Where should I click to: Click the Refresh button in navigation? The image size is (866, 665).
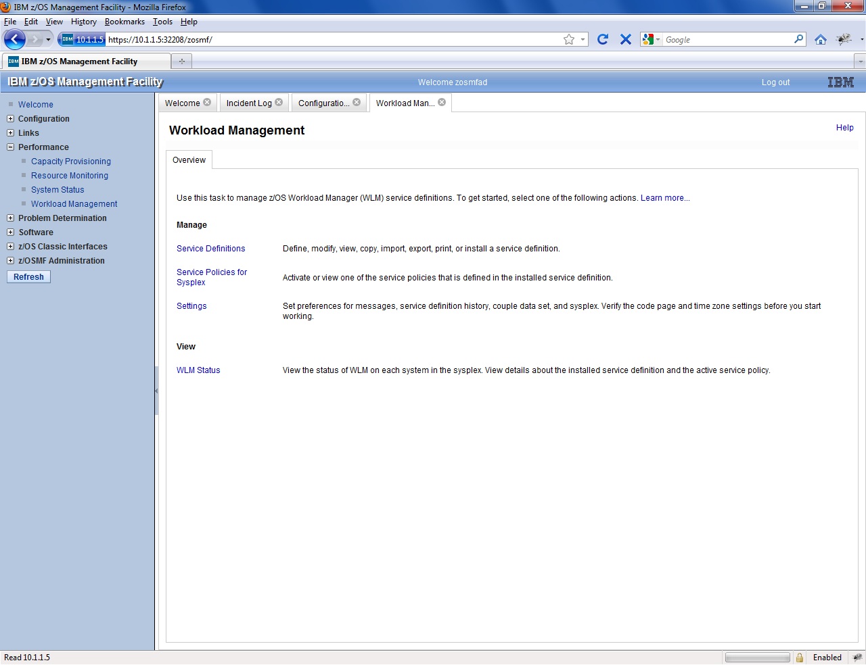point(28,277)
